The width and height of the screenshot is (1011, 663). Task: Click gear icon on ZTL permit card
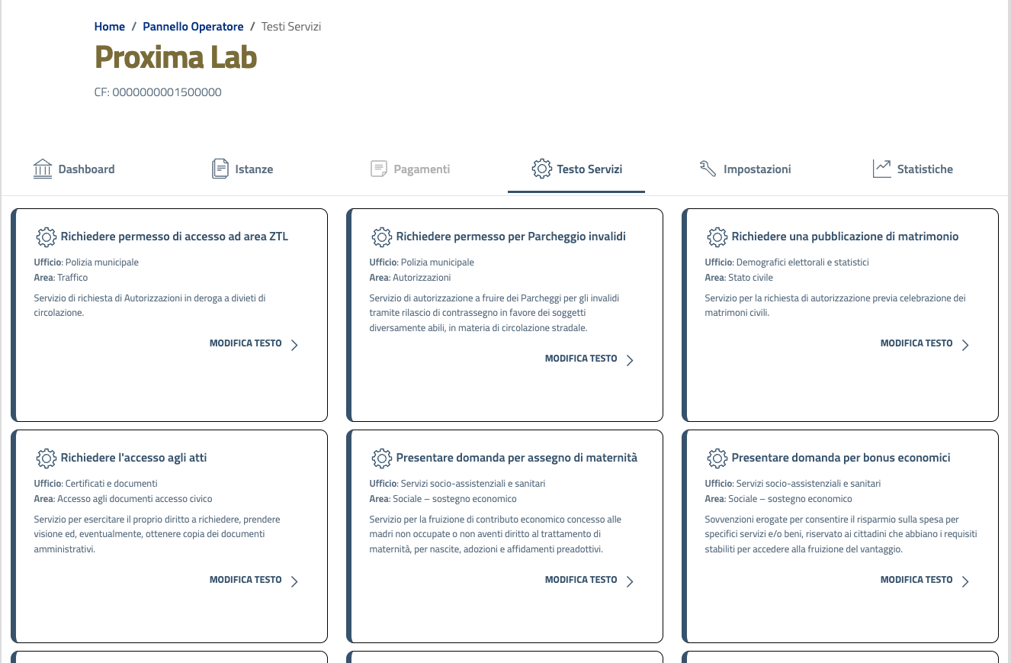[x=47, y=237]
